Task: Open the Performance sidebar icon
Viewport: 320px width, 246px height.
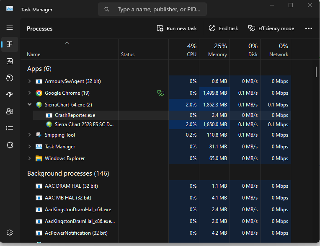Action: click(x=10, y=61)
